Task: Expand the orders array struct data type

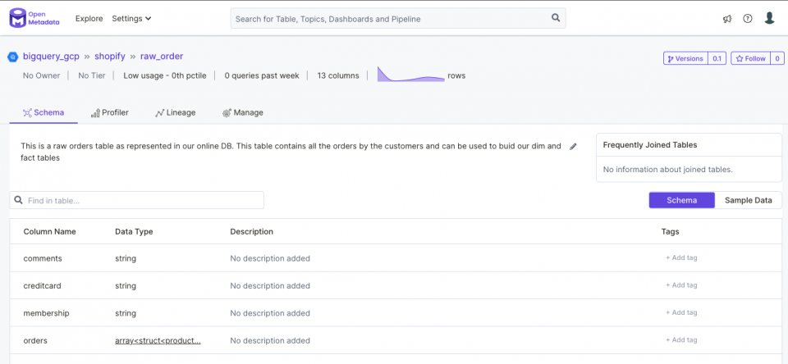Action: tap(158, 340)
